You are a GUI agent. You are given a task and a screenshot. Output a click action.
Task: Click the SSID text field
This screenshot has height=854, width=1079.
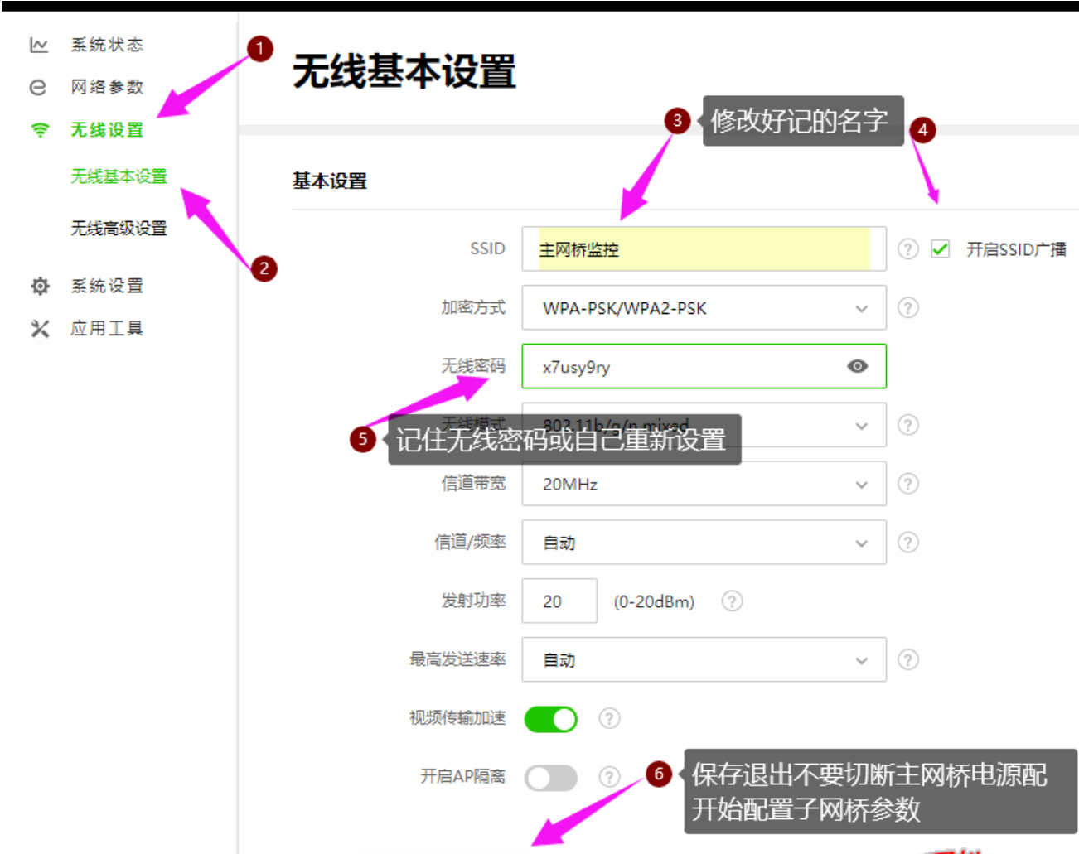703,249
